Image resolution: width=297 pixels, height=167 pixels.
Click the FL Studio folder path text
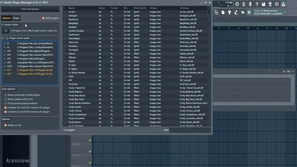pos(34,31)
